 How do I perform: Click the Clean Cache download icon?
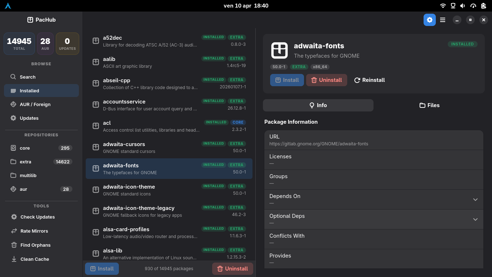point(14,259)
